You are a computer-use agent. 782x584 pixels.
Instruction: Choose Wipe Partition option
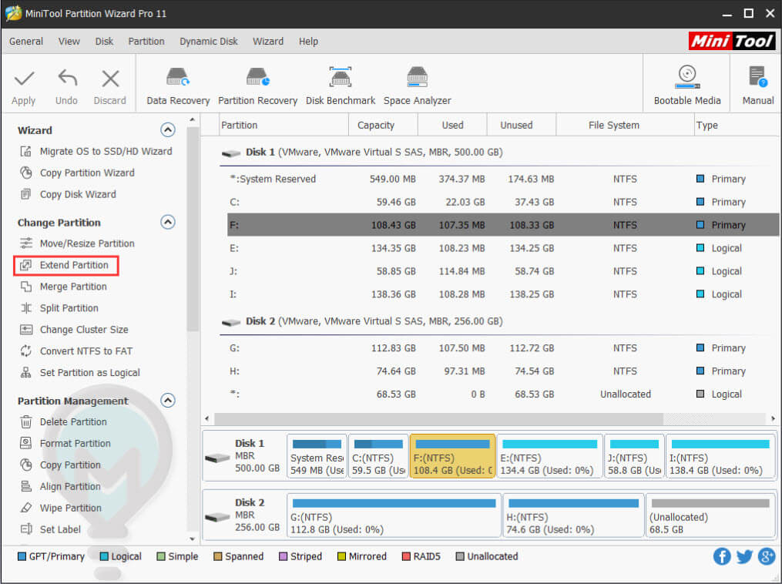60,507
